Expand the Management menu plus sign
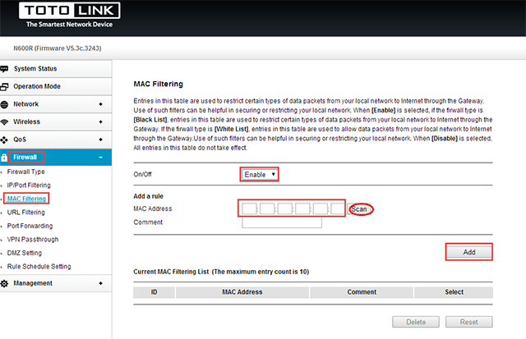 point(100,283)
